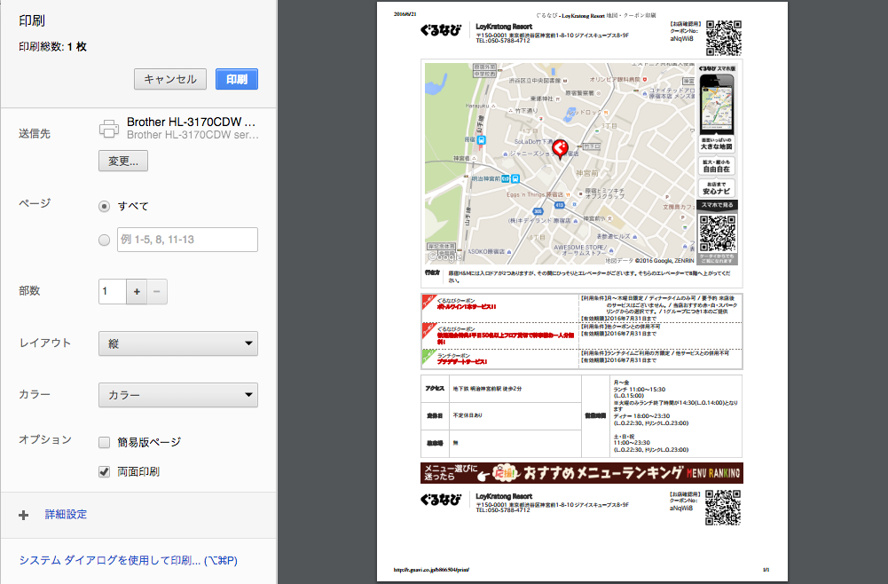The width and height of the screenshot is (888, 584).
Task: Click the スマホで見る label
Action: tap(717, 205)
